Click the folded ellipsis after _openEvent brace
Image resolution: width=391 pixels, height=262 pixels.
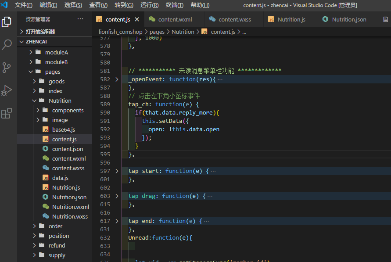click(x=220, y=79)
